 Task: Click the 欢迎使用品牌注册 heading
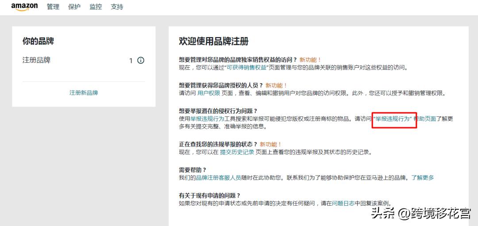pos(213,42)
